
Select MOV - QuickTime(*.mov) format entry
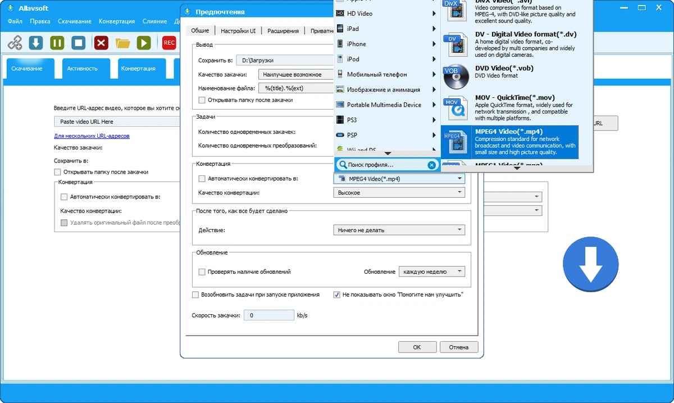click(510, 109)
